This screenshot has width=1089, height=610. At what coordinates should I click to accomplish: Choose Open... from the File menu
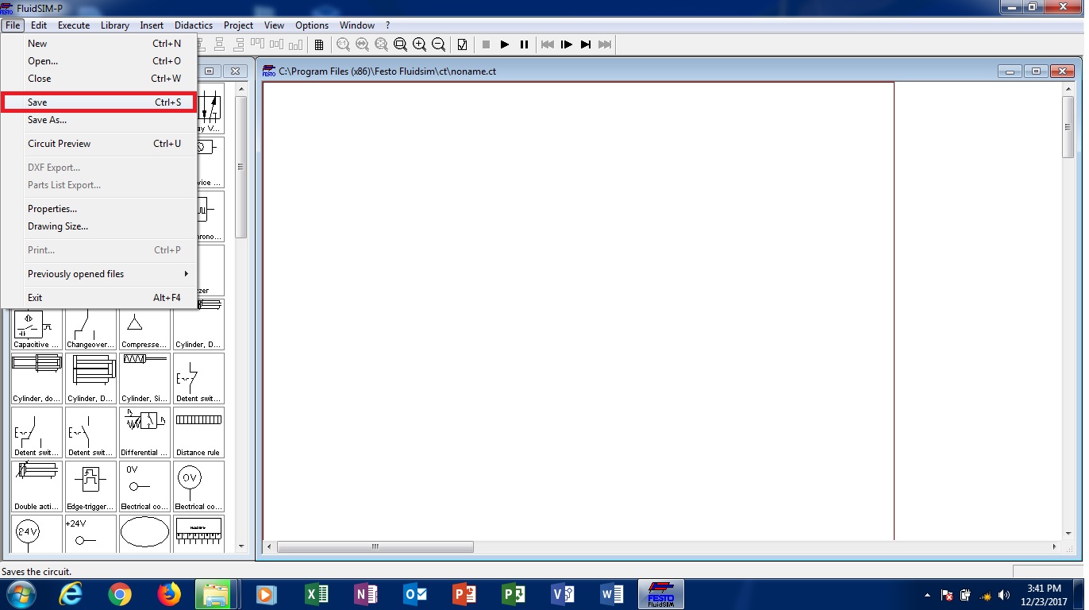[x=98, y=61]
